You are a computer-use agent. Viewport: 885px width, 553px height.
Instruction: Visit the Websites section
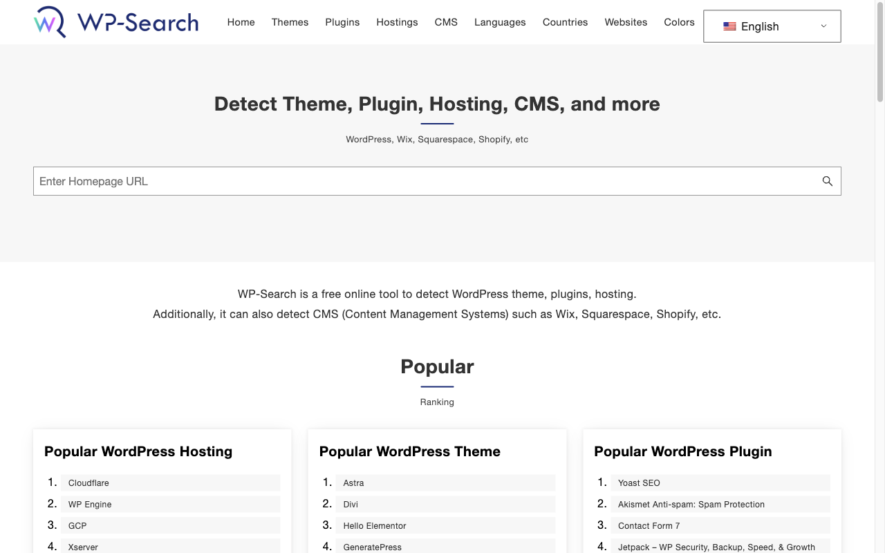point(626,22)
